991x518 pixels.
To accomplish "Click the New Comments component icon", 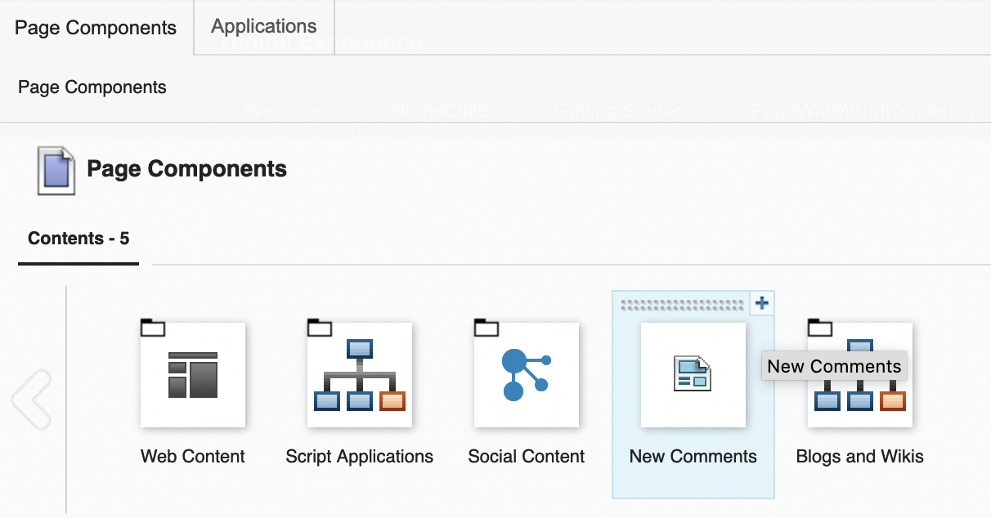I will point(693,374).
